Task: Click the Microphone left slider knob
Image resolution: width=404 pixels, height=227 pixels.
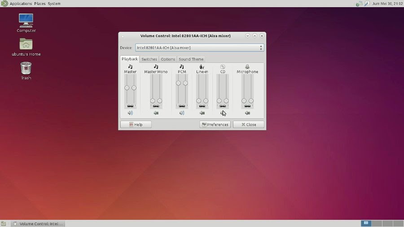Action: click(x=244, y=100)
